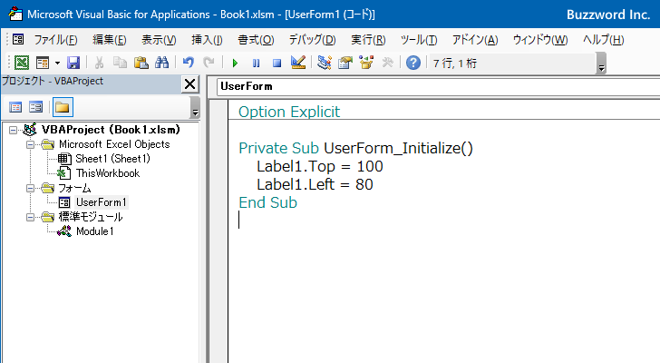Open the デバッグ(D) menu

312,40
